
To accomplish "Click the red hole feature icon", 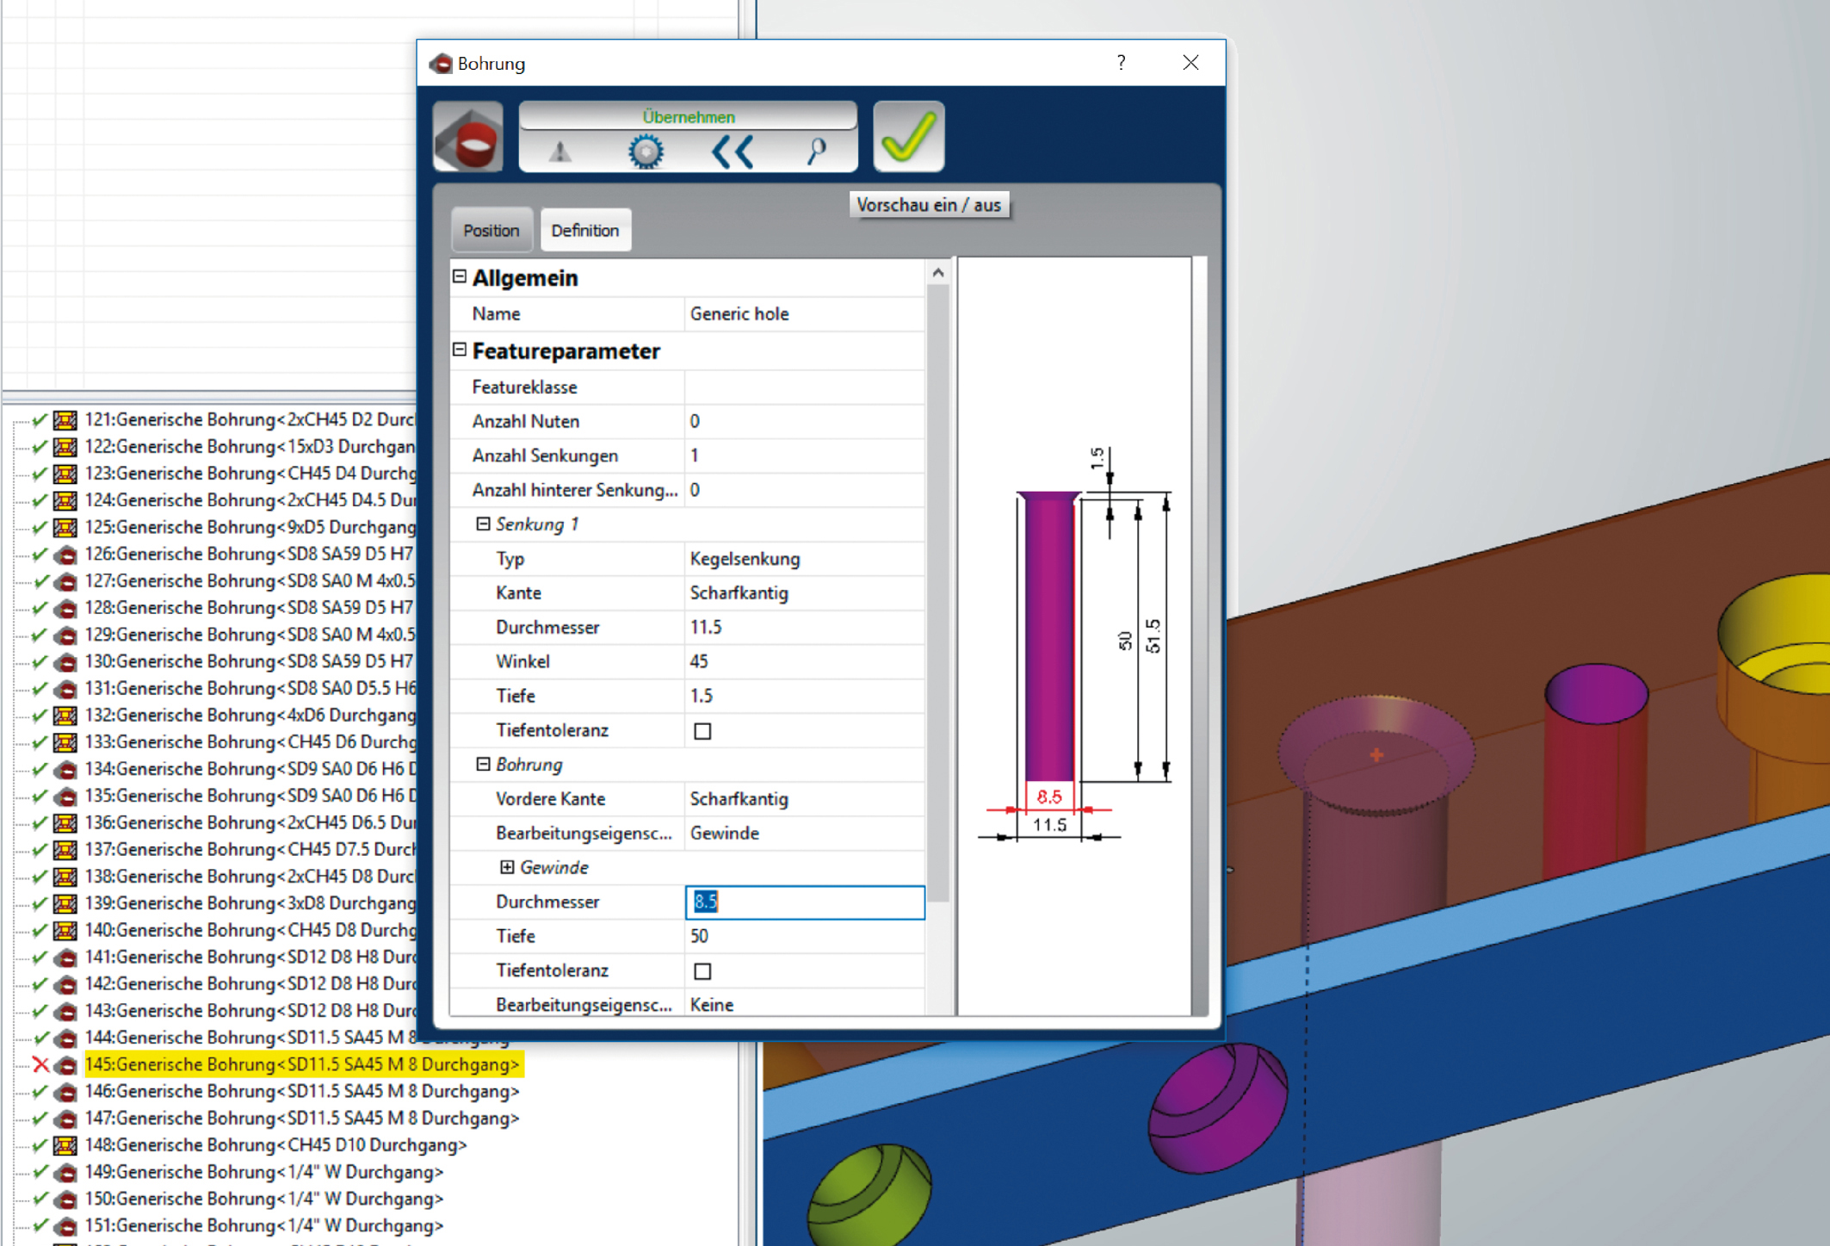I will [x=468, y=138].
